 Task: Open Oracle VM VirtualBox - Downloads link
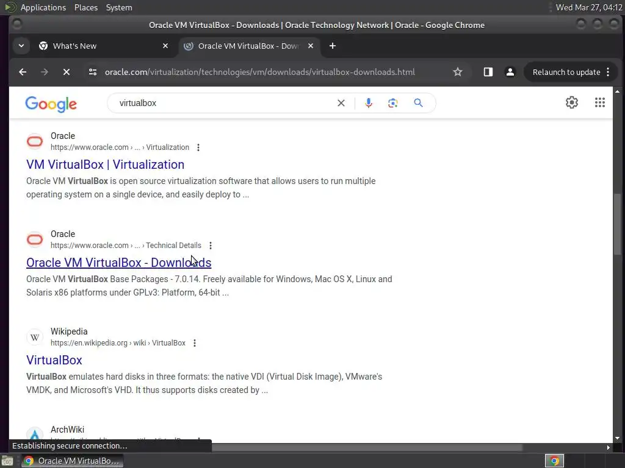(x=119, y=263)
